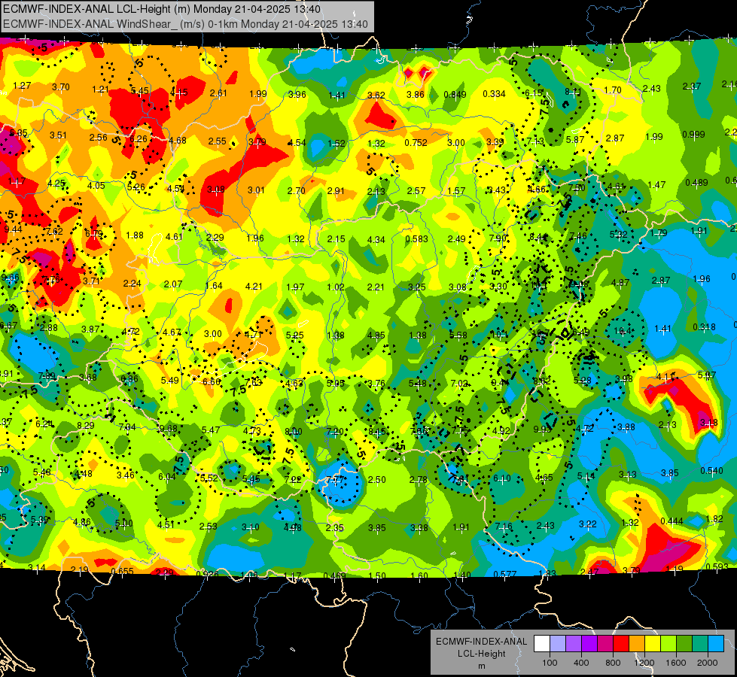Click the wind shear value 0.334
The image size is (737, 677).
click(x=494, y=94)
